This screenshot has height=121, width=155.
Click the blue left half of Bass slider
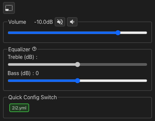41,81
